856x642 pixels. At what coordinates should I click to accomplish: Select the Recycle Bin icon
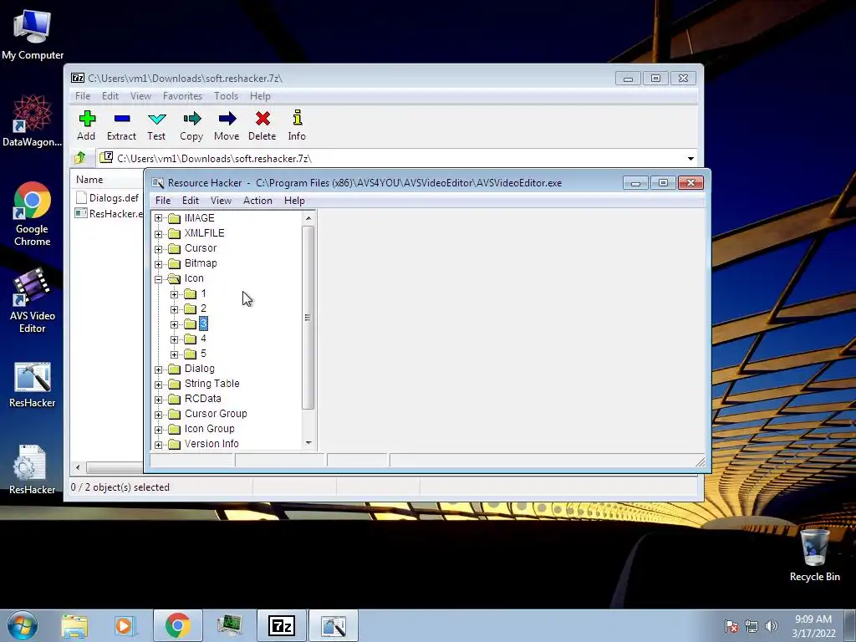coord(814,555)
